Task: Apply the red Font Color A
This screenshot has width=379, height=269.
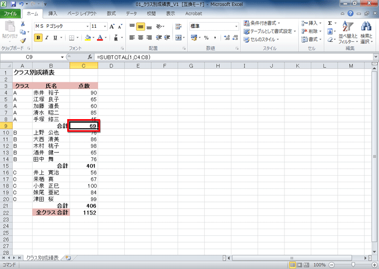Action: [100, 38]
